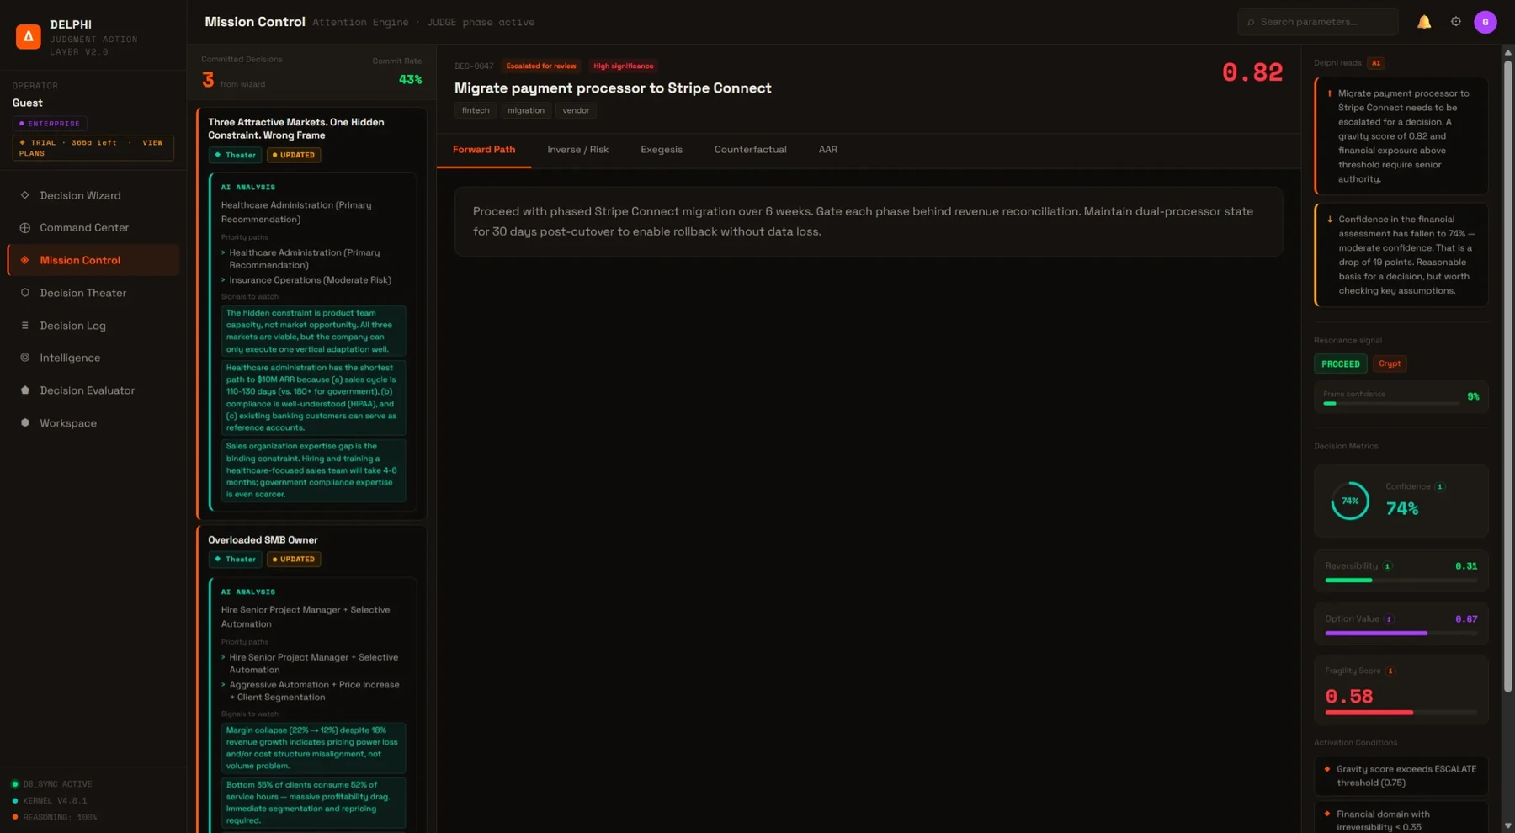Click the Mission Control sidebar icon
1515x833 pixels.
(24, 260)
